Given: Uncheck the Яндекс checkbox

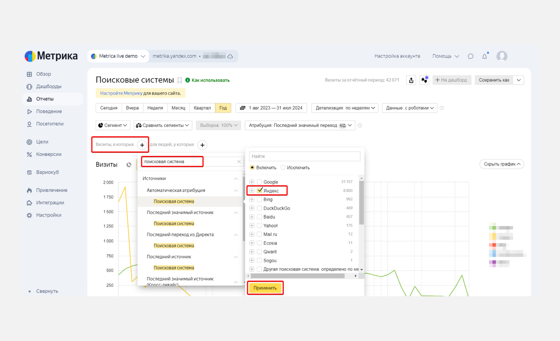Looking at the screenshot, I should pyautogui.click(x=260, y=190).
